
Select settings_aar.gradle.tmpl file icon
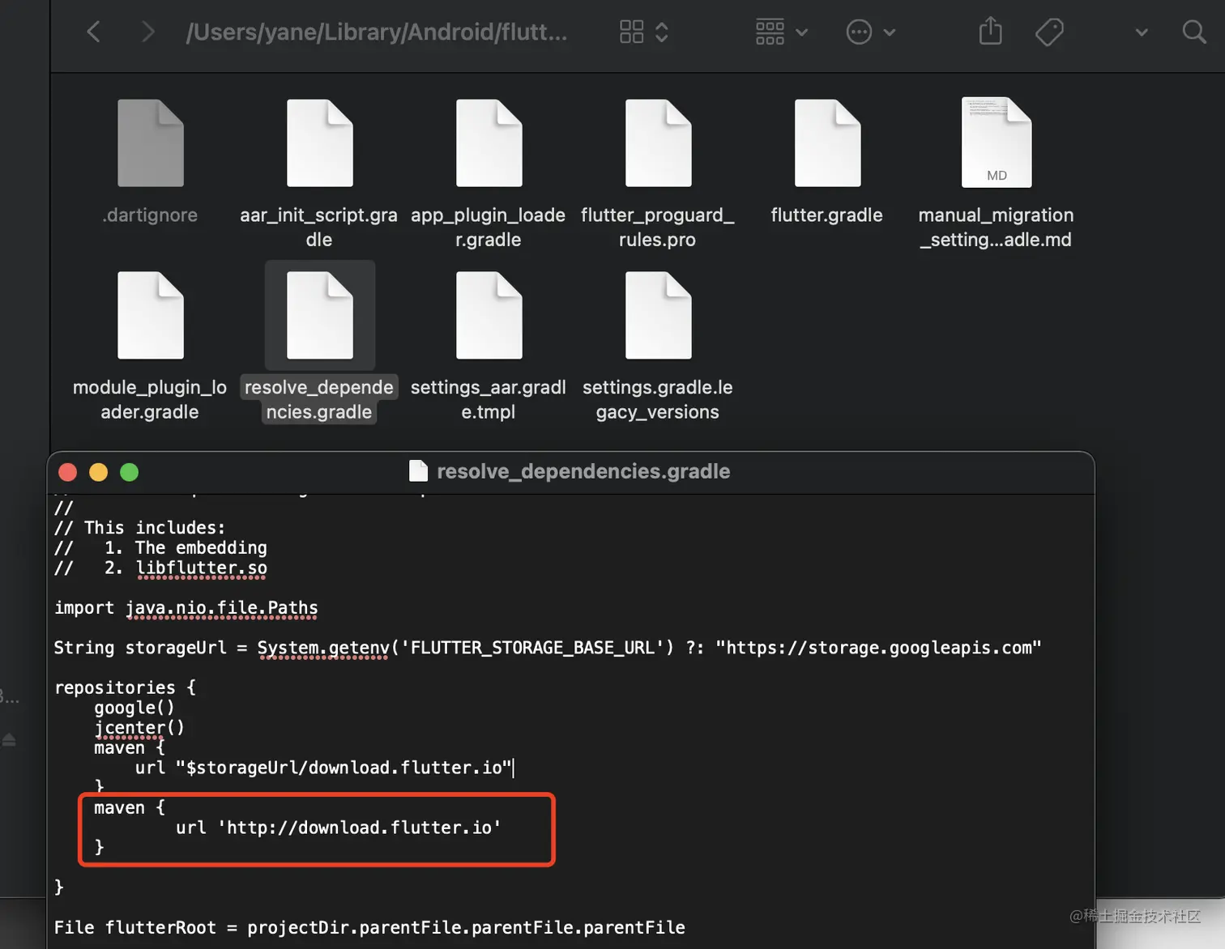click(x=488, y=315)
